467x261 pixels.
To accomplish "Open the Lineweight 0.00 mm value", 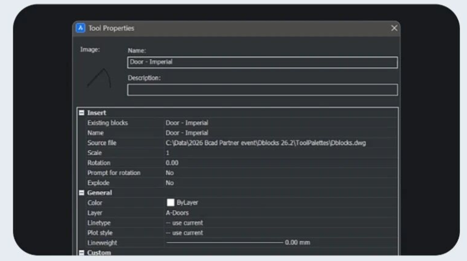I will 238,242.
